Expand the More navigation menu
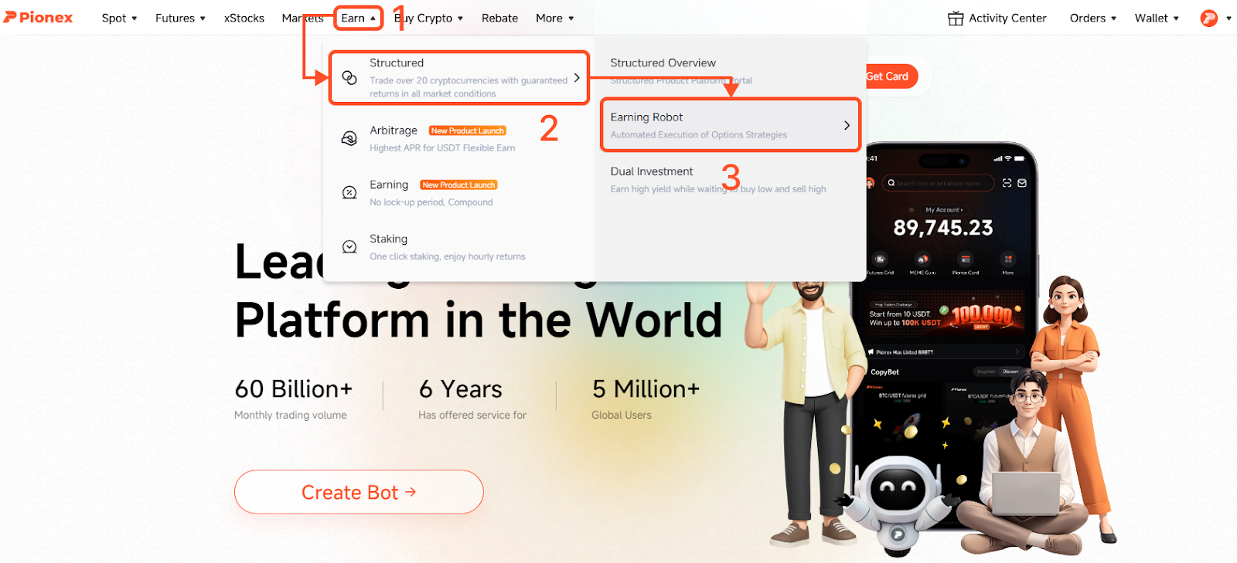This screenshot has height=563, width=1237. [x=554, y=19]
